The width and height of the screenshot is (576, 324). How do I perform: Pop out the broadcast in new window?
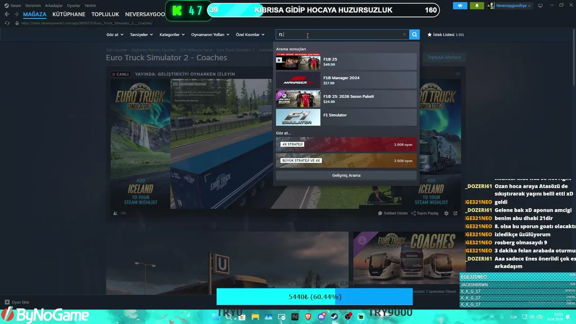[455, 213]
